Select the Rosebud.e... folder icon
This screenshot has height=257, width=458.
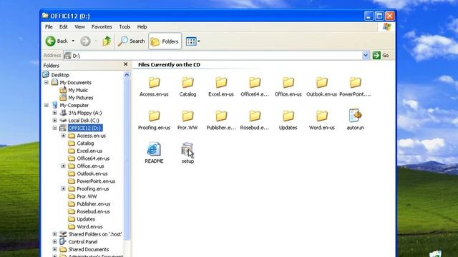tap(255, 116)
